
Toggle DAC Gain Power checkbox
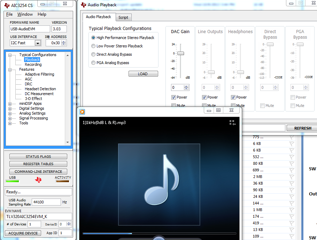tap(173, 97)
